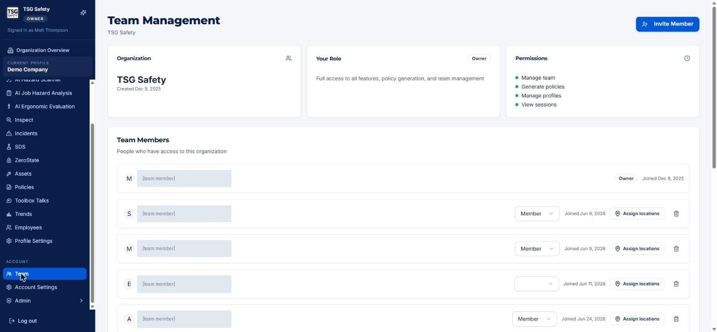
Task: Assign locations to member joined Jun 9 labeled M
Action: pyautogui.click(x=637, y=249)
